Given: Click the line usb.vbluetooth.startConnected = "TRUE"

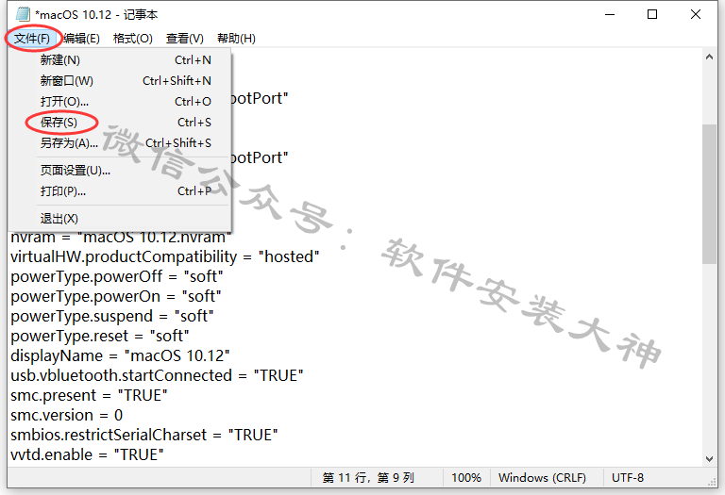Looking at the screenshot, I should (x=158, y=375).
